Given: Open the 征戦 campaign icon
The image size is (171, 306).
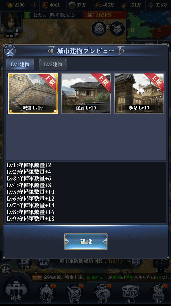Looking at the screenshot, I should pyautogui.click(x=75, y=293).
